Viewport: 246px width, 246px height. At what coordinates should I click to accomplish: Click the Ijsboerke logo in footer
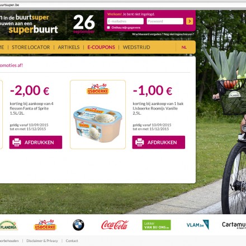(45, 225)
